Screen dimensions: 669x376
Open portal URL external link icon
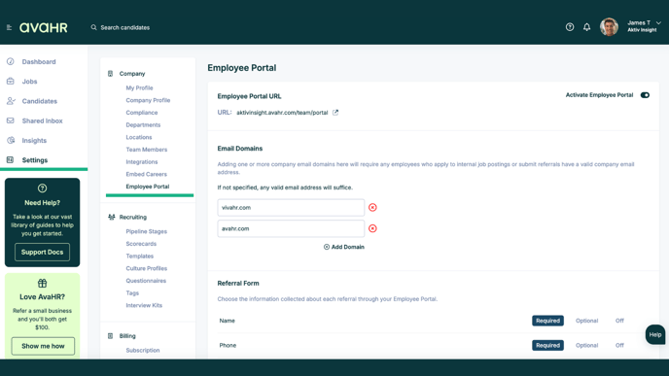[335, 113]
